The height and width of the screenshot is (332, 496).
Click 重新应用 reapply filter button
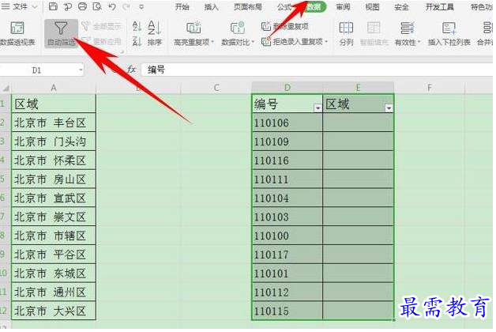[x=102, y=41]
